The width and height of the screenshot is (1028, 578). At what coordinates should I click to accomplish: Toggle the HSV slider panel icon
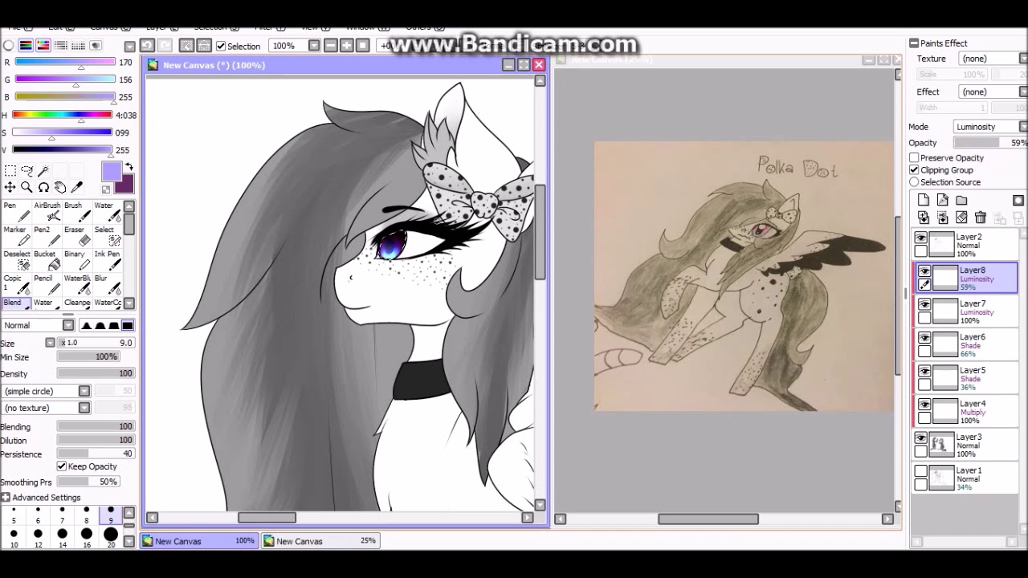pos(43,46)
